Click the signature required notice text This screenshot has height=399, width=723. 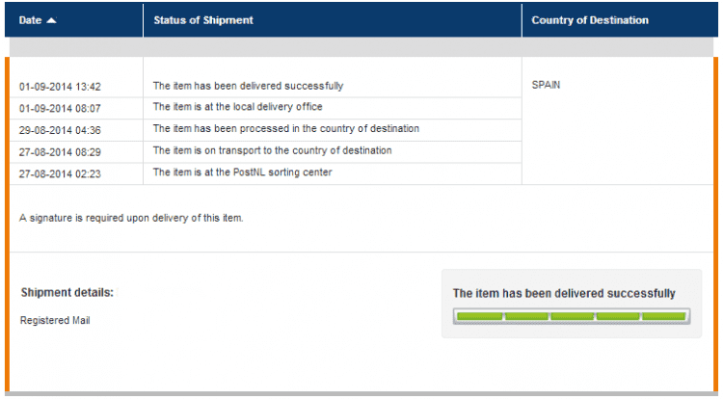(x=131, y=218)
